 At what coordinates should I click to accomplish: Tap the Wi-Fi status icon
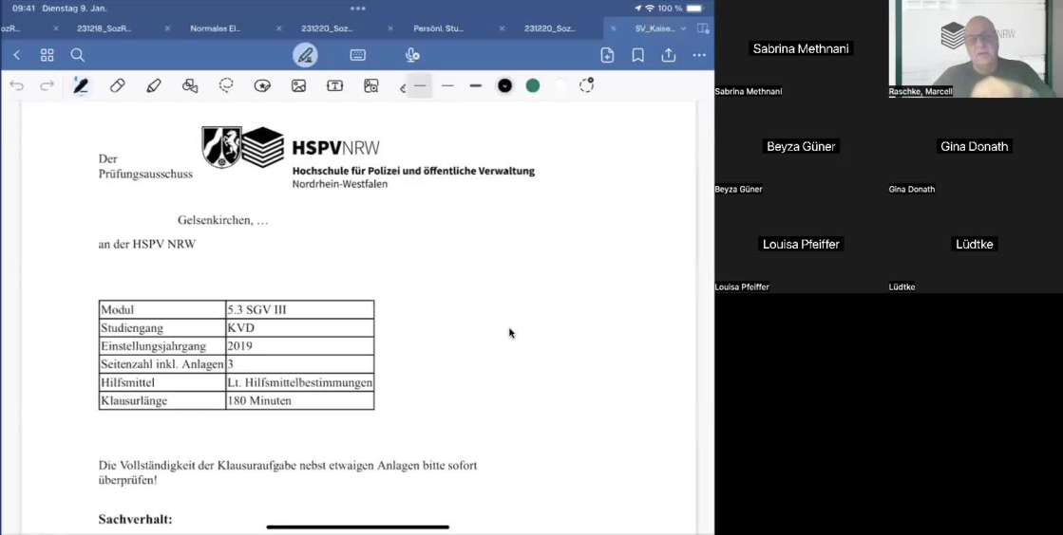(650, 9)
